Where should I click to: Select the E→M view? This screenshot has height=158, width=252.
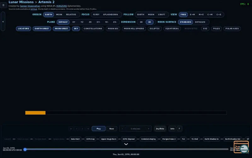coord(192,15)
